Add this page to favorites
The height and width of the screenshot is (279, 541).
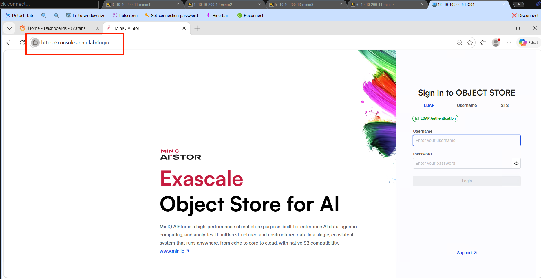pyautogui.click(x=470, y=43)
